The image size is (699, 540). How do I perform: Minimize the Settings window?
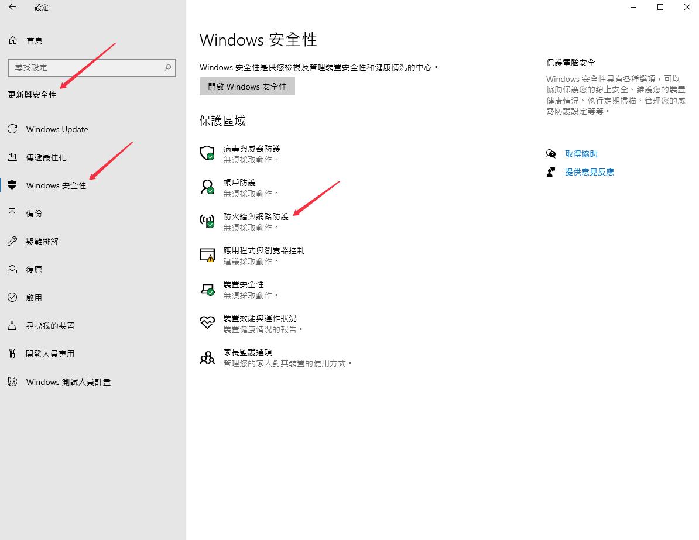[633, 7]
